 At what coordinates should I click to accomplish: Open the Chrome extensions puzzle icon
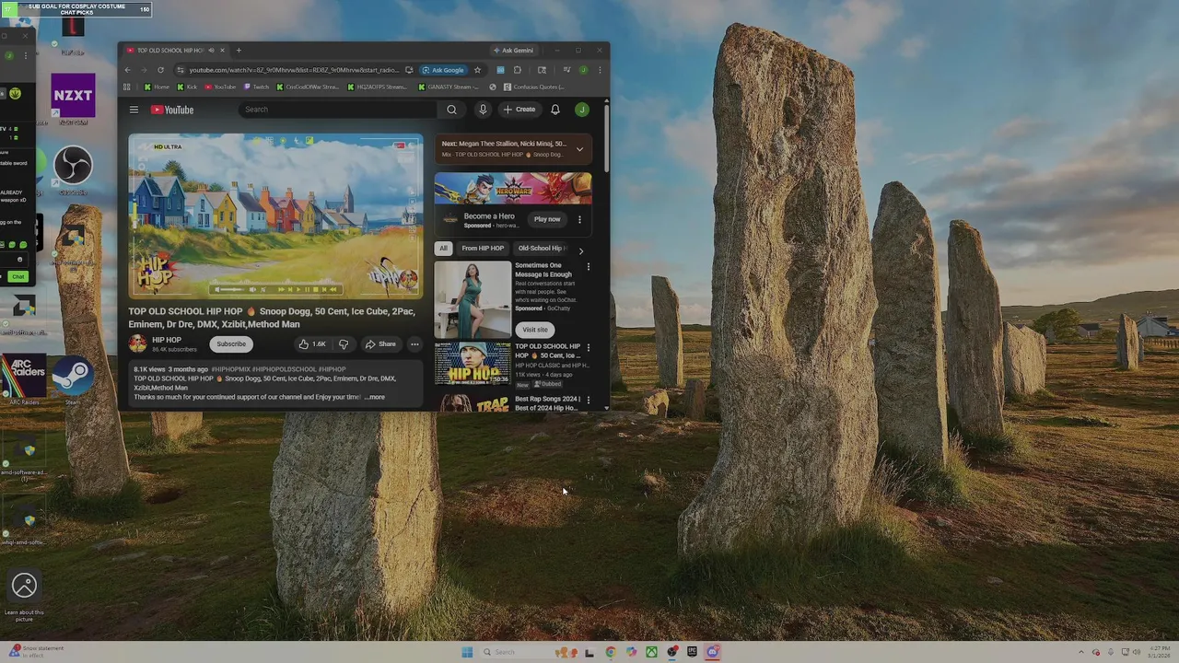(x=518, y=70)
